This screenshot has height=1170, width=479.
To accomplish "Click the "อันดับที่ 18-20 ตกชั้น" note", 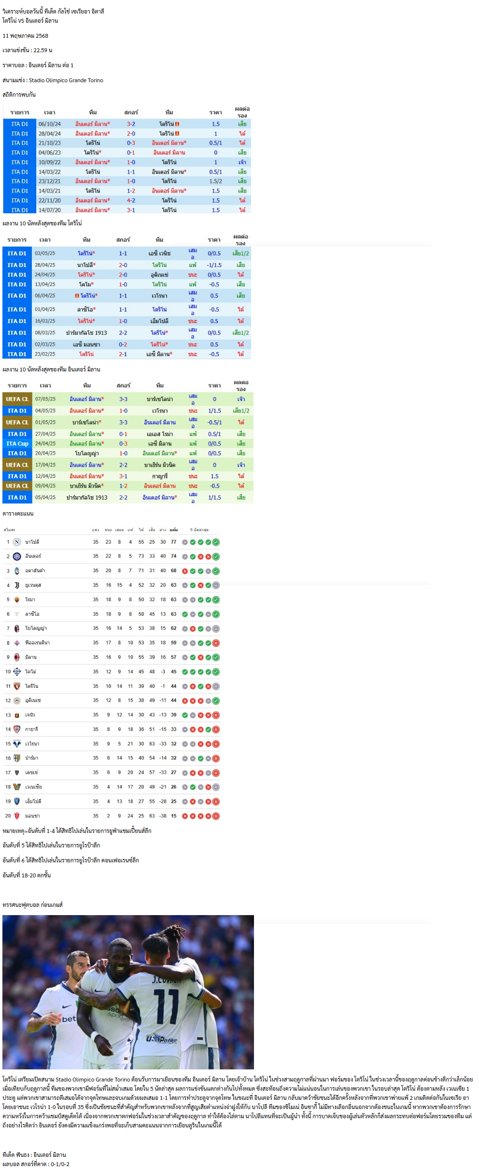I will coord(27,875).
